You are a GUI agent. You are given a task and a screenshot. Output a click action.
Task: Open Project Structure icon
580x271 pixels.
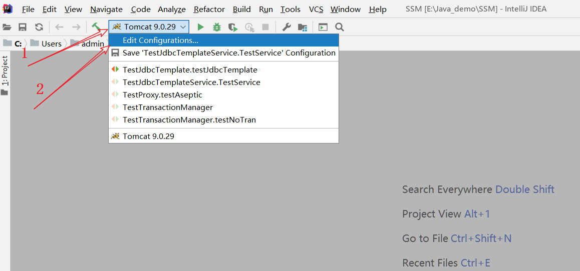(x=303, y=27)
